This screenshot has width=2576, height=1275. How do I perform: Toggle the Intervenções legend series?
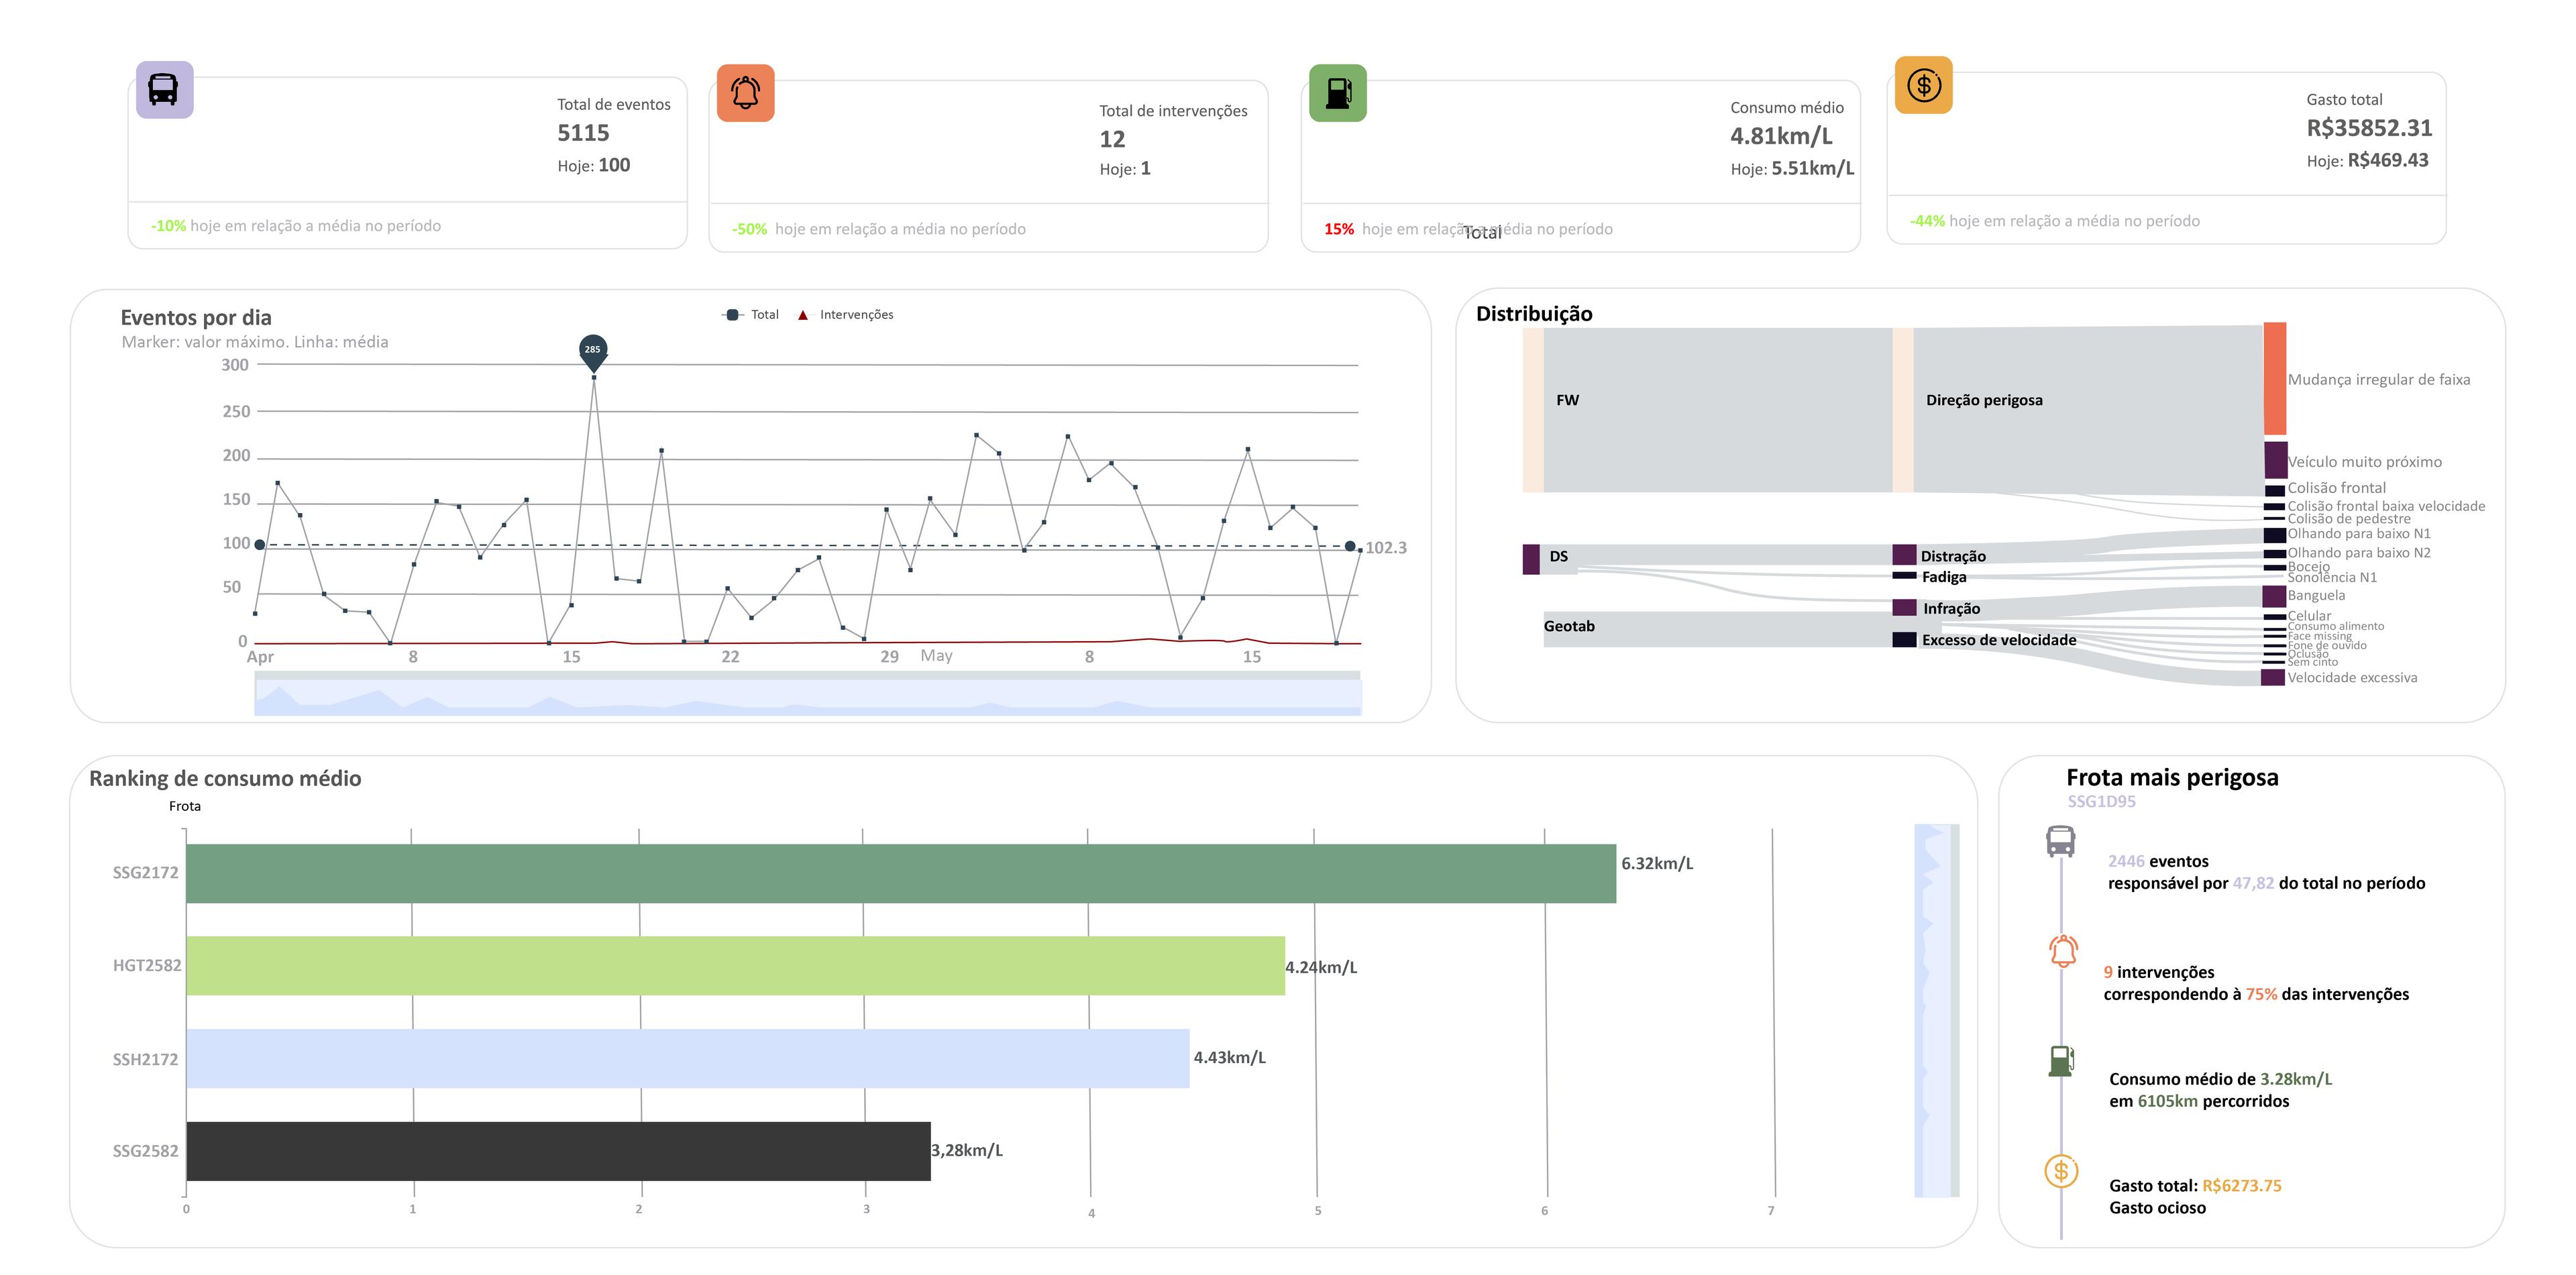[845, 315]
